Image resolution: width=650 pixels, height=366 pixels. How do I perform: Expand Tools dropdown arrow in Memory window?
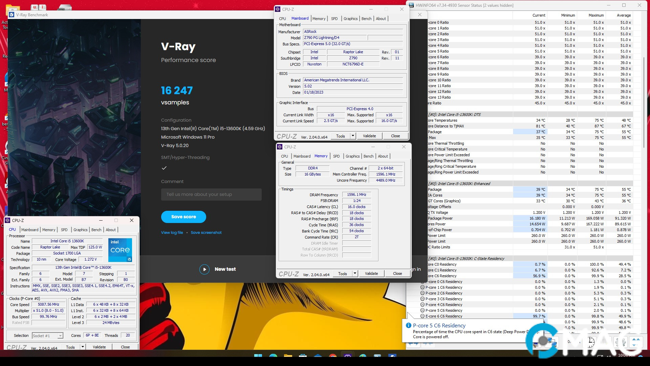click(x=355, y=273)
